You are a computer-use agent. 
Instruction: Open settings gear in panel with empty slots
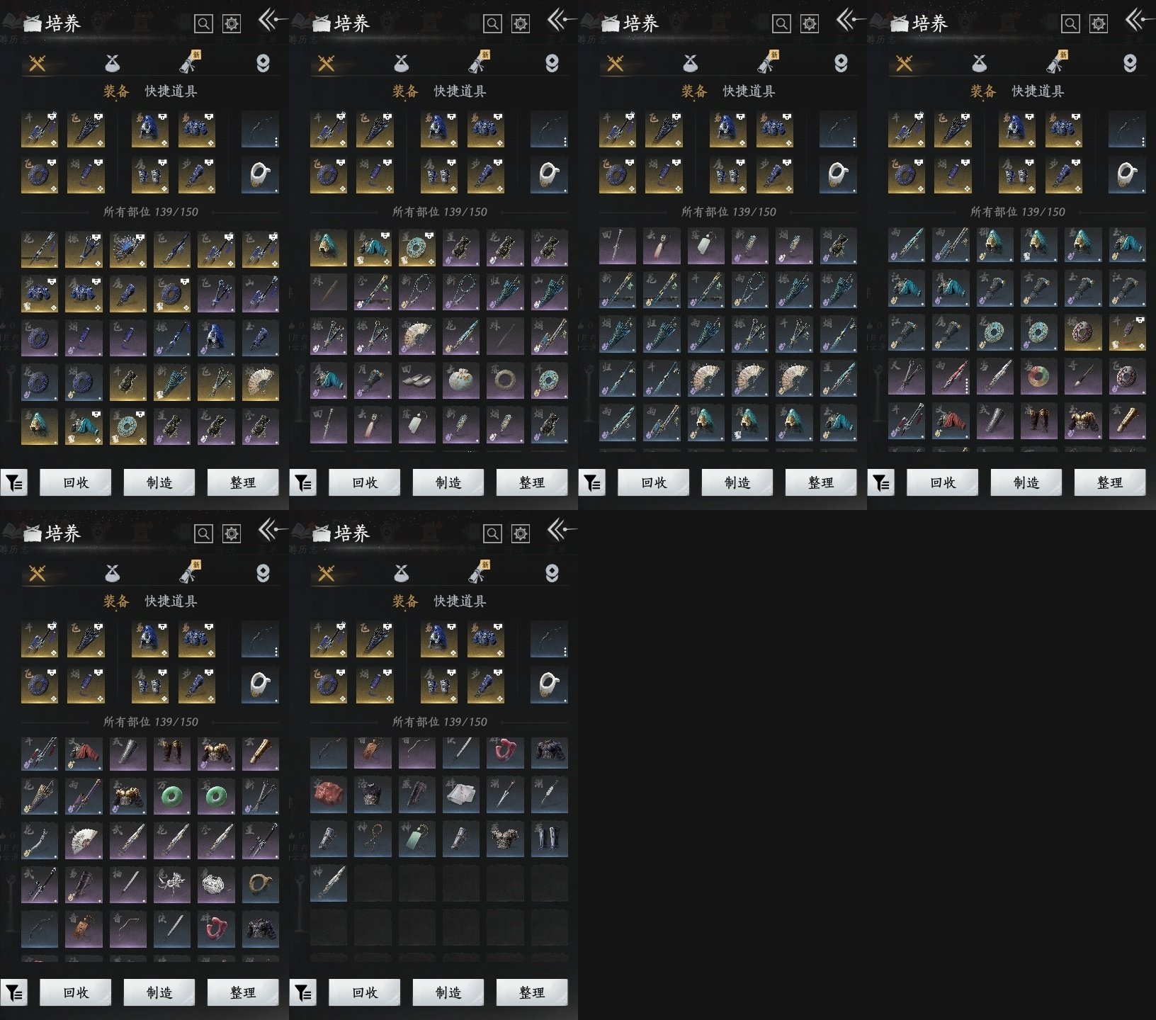coord(521,533)
